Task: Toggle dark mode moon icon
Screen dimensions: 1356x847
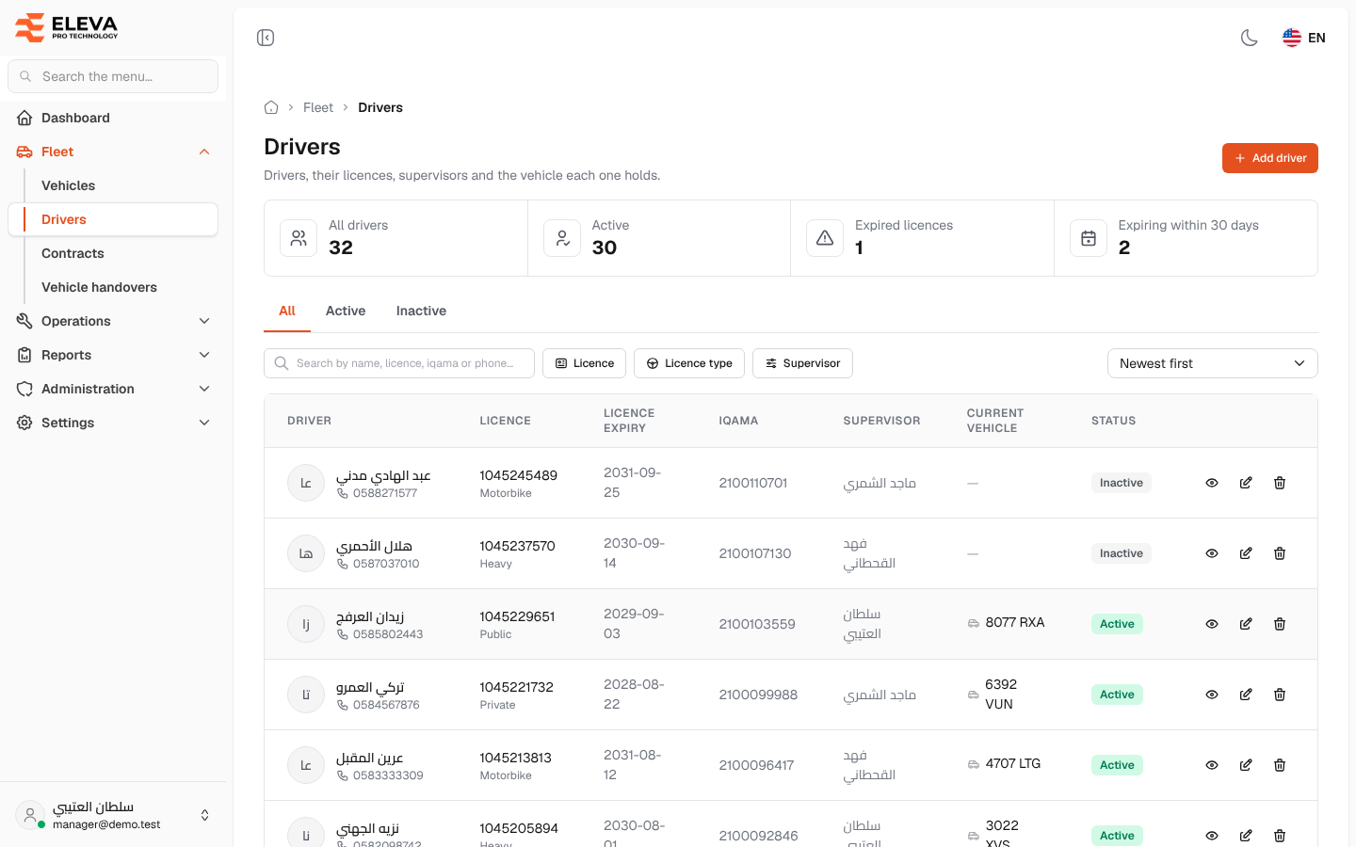Action: [x=1250, y=38]
